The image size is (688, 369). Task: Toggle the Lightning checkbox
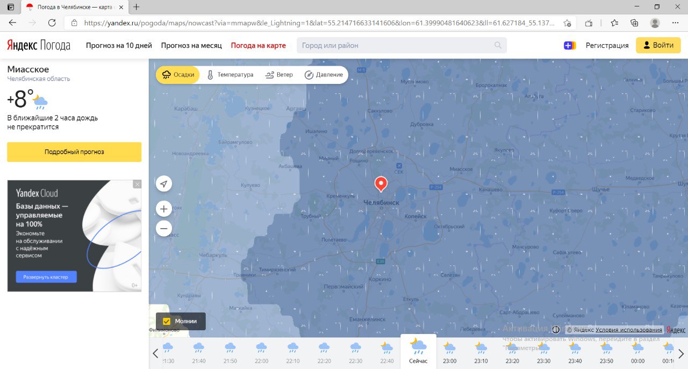(x=167, y=321)
